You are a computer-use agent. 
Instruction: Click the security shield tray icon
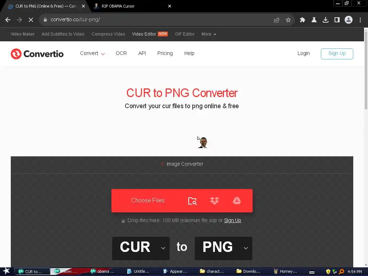(x=328, y=272)
